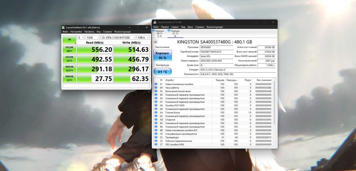
Task: Click the status orb of attribute A7
Action: 156,102
